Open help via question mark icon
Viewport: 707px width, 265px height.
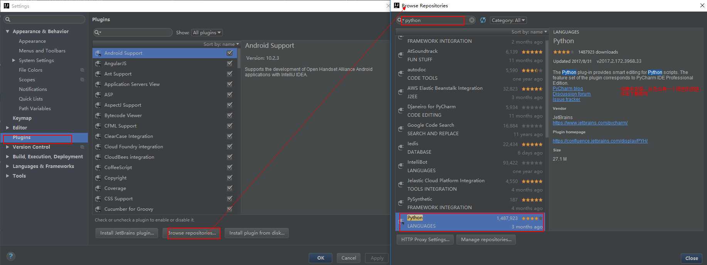[11, 256]
